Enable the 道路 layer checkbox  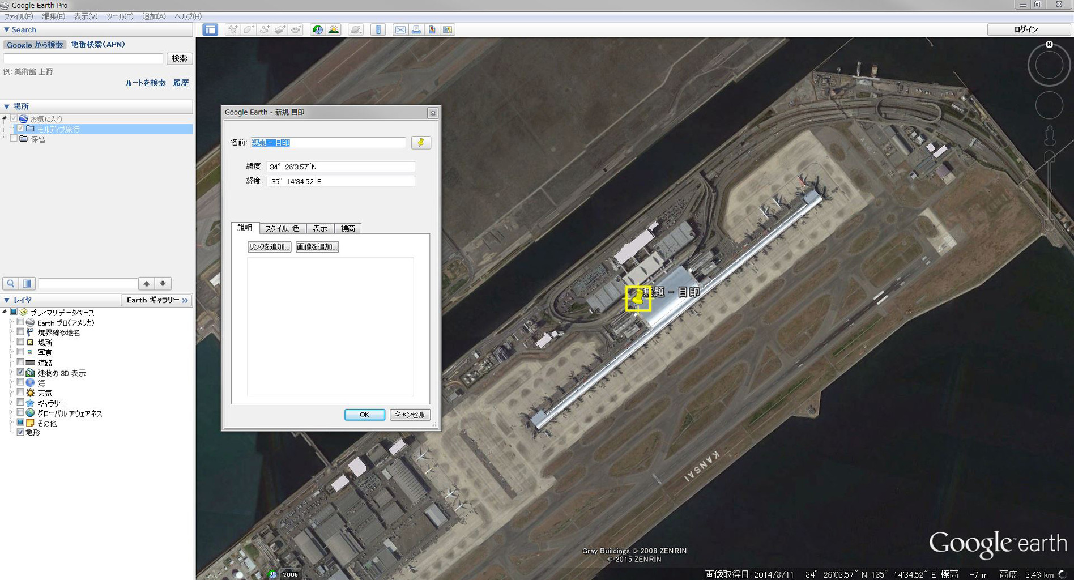pos(20,362)
